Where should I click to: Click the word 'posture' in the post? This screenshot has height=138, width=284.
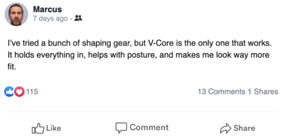click(139, 56)
